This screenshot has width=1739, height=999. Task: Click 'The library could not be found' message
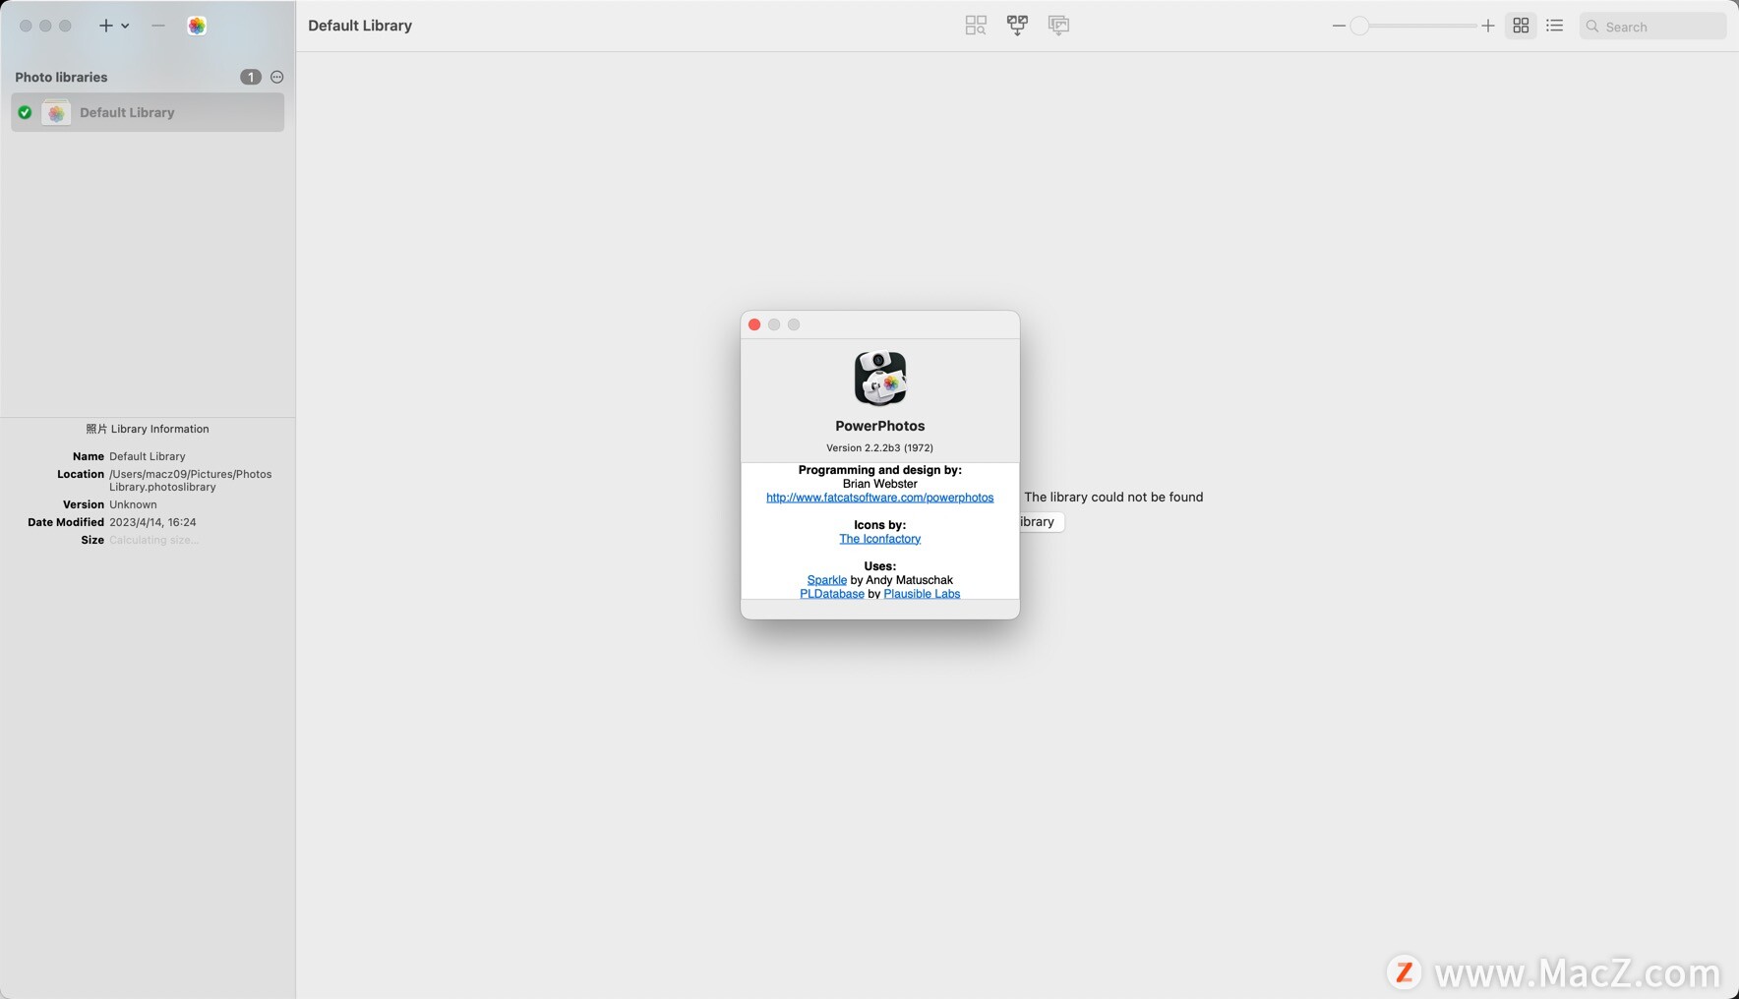coord(1113,498)
